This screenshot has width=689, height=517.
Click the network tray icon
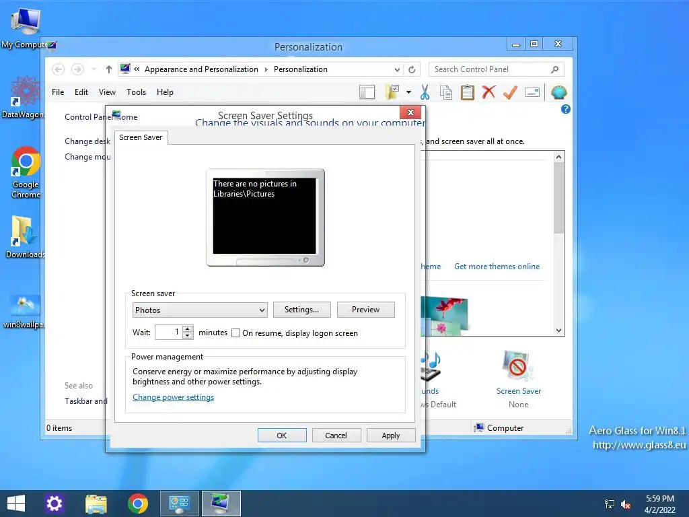click(x=610, y=504)
